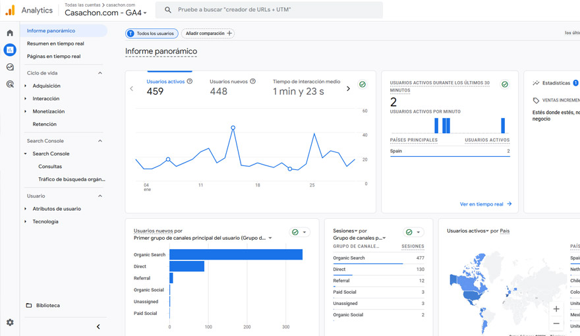Open Resumen en tiempo real report
This screenshot has width=580, height=336.
point(55,43)
